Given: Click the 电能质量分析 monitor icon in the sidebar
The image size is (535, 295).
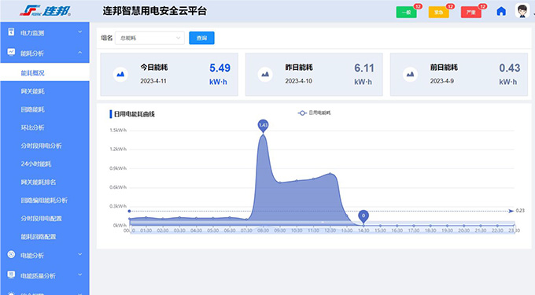Looking at the screenshot, I should pos(11,275).
